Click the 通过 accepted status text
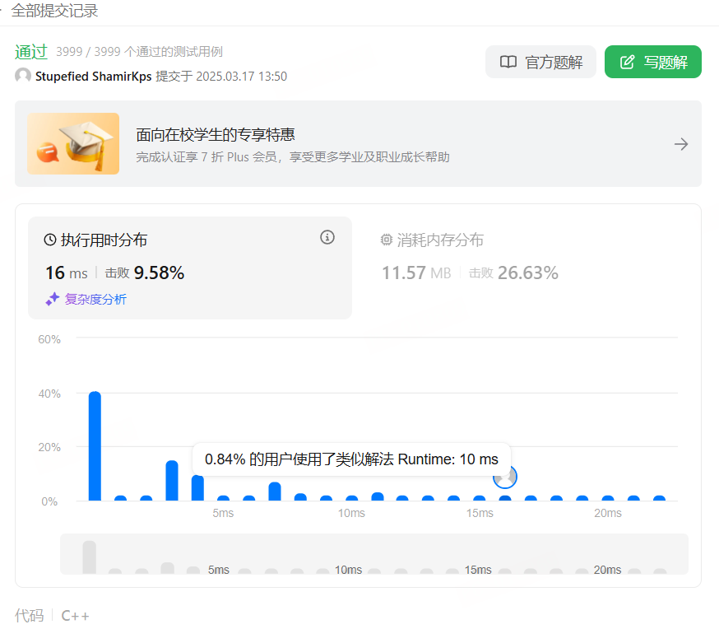 tap(31, 52)
